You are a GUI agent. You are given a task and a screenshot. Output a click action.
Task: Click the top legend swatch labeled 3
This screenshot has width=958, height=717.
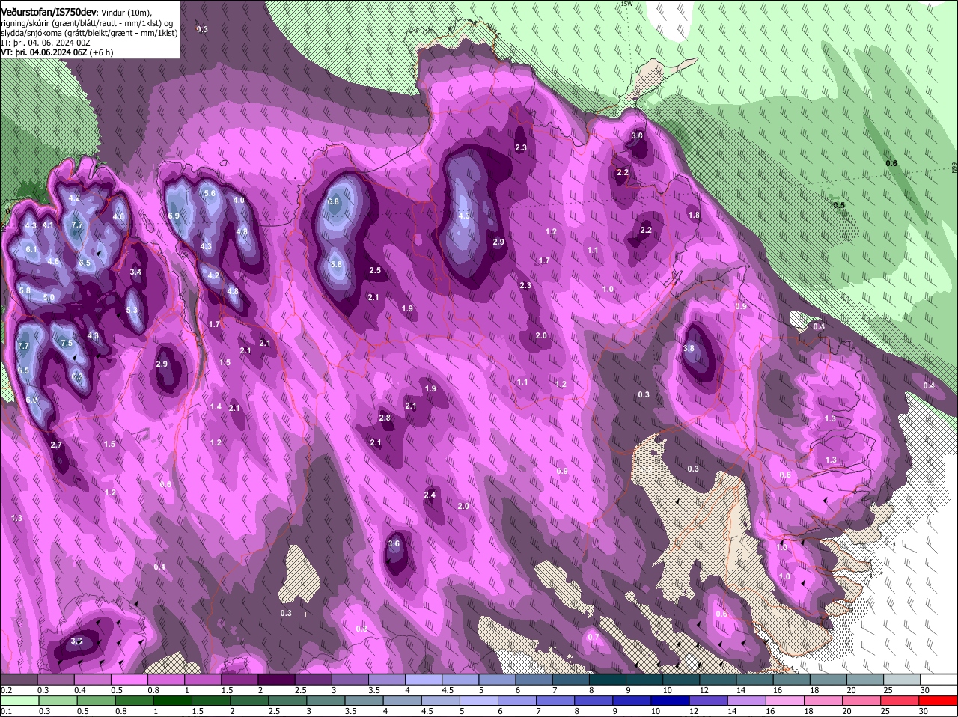[350, 679]
